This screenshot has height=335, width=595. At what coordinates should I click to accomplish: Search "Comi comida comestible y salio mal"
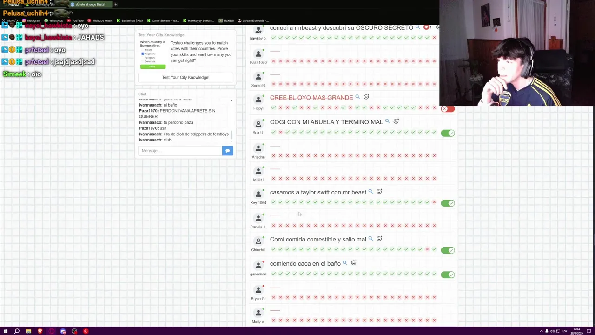point(370,239)
